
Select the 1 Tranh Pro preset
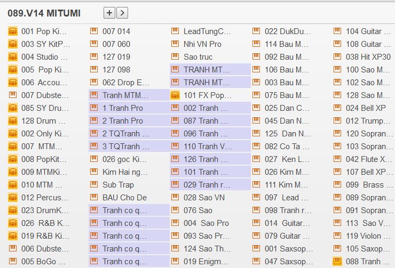click(x=122, y=108)
